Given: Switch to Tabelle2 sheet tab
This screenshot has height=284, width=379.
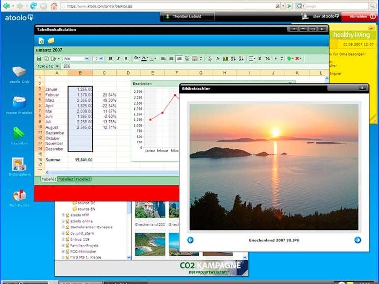Looking at the screenshot, I should point(66,179).
